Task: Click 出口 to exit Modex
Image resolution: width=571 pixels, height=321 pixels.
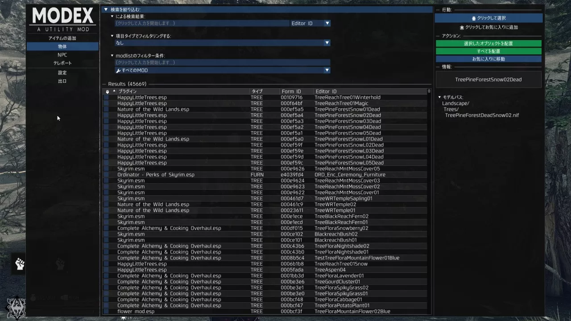Action: (62, 81)
